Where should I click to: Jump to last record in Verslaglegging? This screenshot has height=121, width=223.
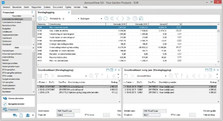click(x=128, y=18)
